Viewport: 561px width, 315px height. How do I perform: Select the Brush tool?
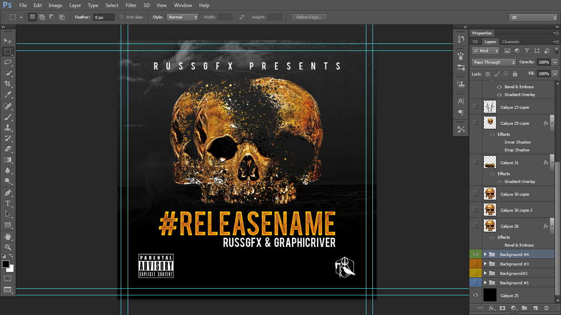coord(8,117)
